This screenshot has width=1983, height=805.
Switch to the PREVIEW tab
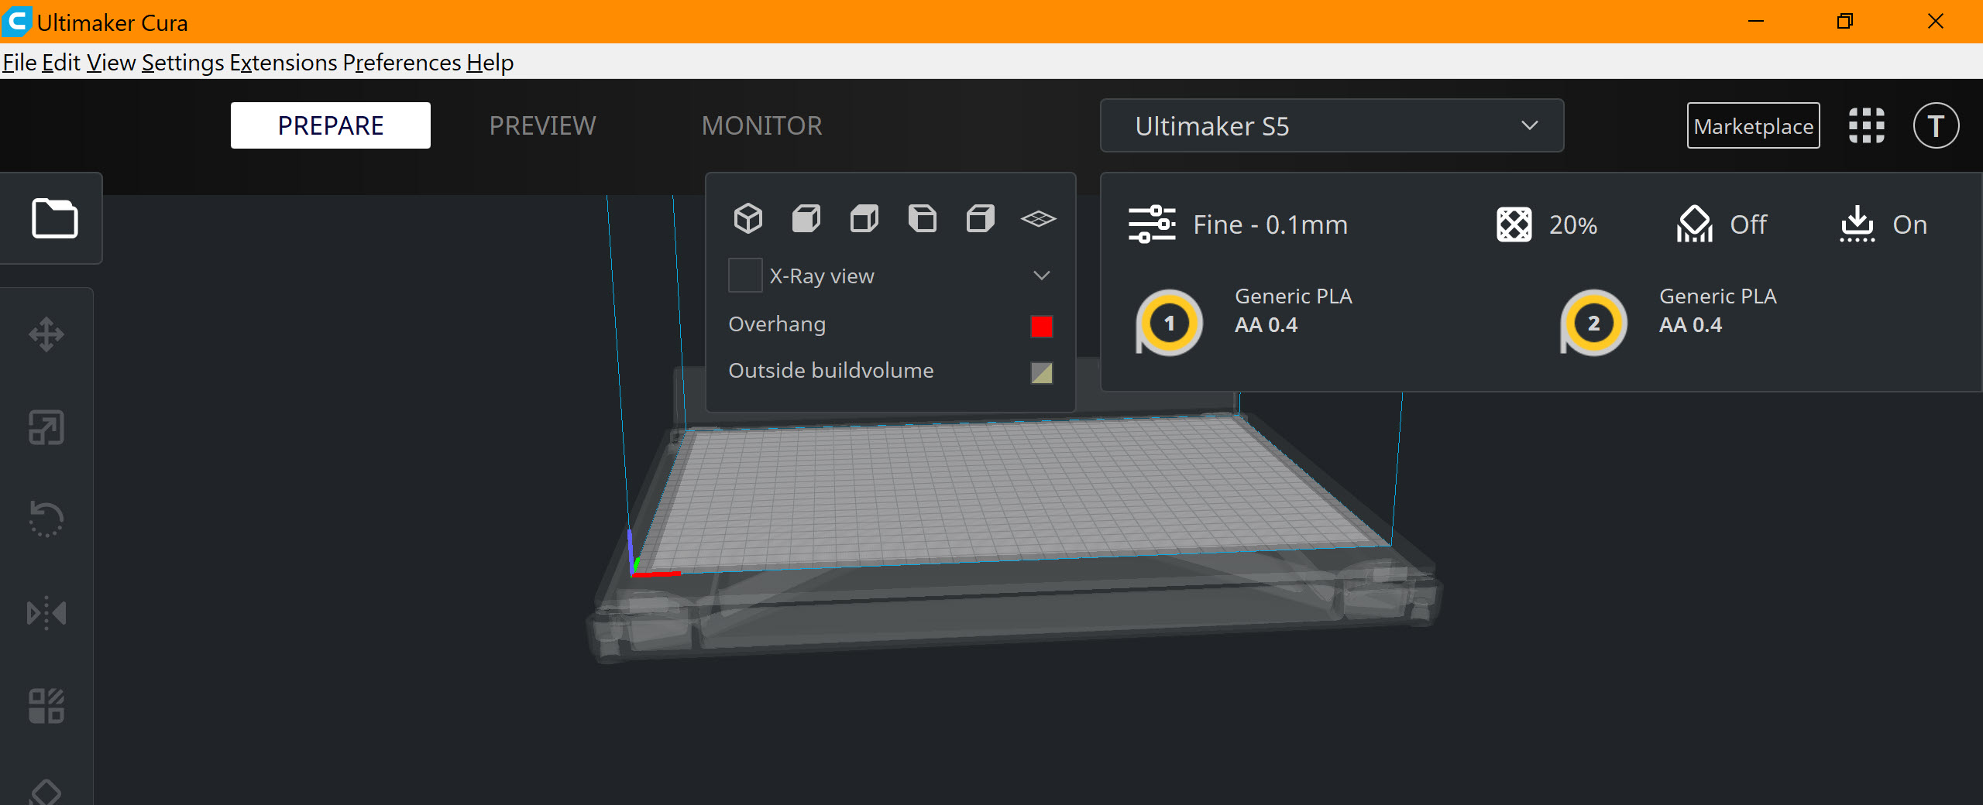[541, 125]
